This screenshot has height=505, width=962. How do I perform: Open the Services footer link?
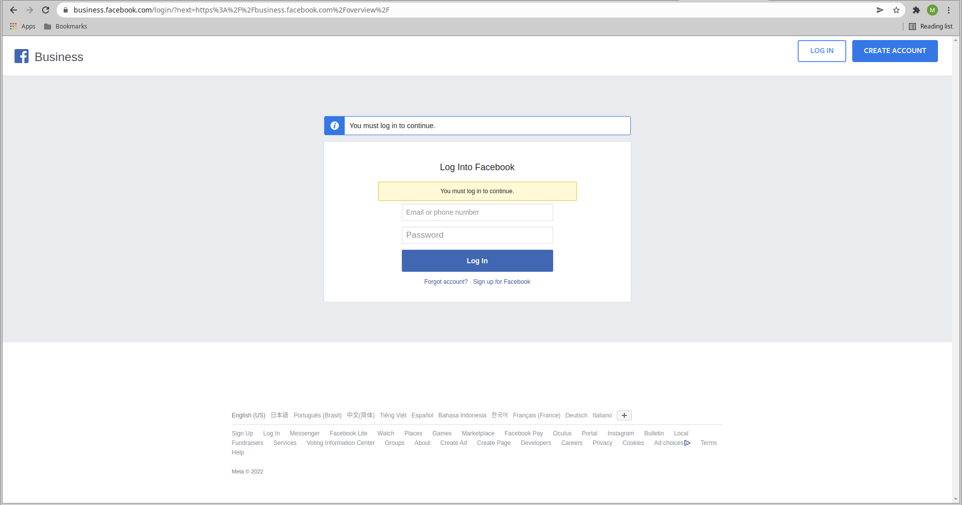point(285,443)
